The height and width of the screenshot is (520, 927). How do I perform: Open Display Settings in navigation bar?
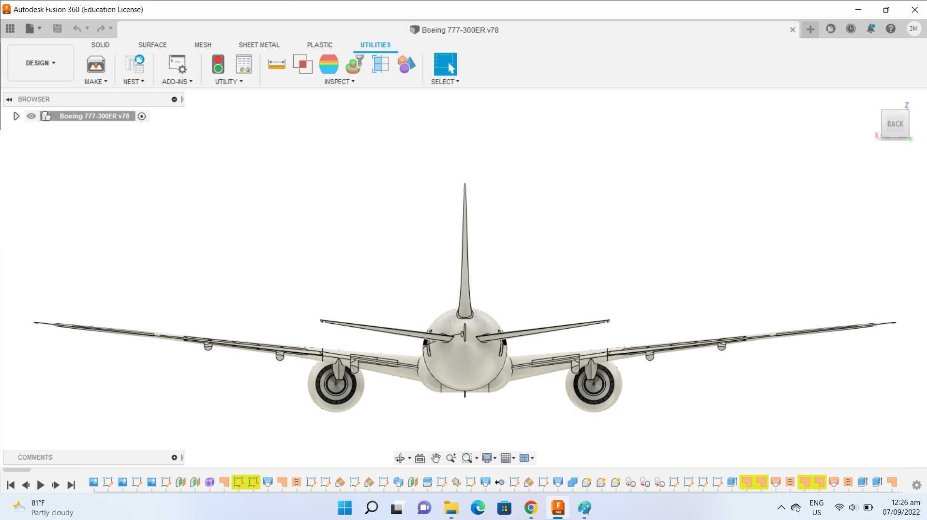coord(489,458)
